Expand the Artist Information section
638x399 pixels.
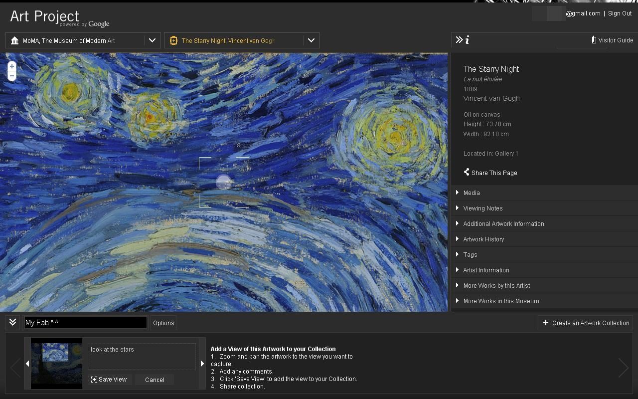(544, 270)
